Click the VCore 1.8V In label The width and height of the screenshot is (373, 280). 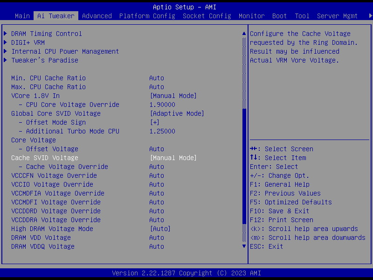tap(35, 96)
